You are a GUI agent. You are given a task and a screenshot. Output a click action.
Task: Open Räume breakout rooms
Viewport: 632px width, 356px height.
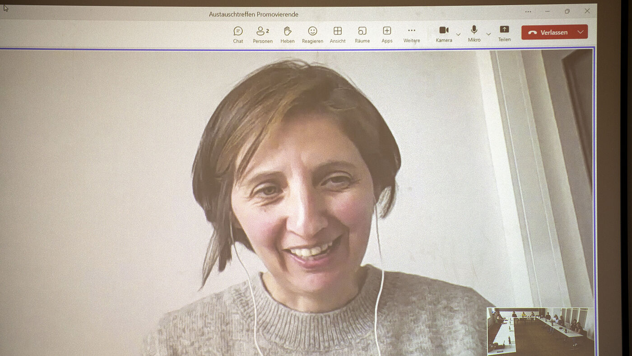coord(362,34)
